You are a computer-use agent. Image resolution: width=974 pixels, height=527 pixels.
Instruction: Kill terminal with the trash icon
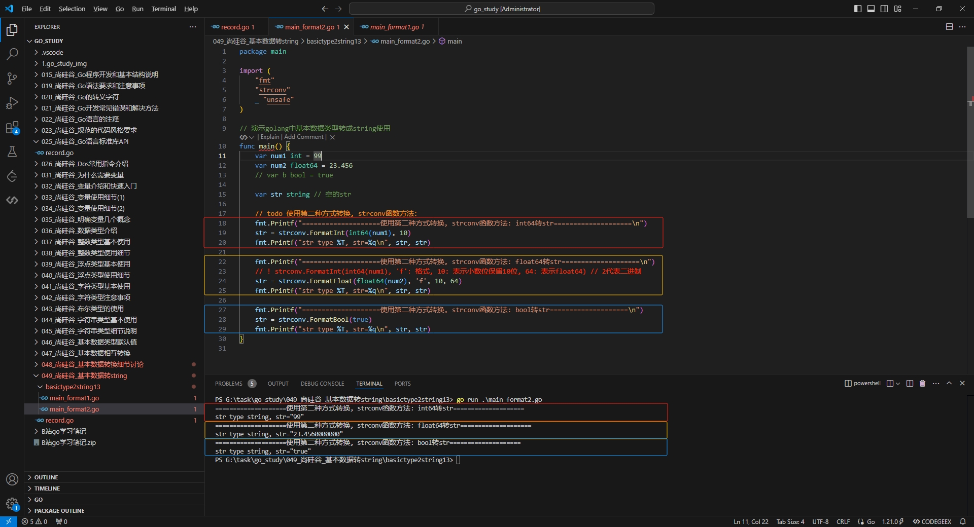point(922,384)
